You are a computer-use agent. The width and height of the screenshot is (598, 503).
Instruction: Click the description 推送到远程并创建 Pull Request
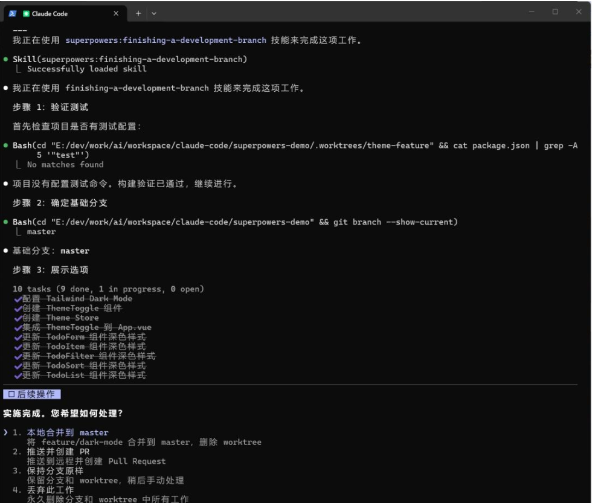(x=96, y=461)
